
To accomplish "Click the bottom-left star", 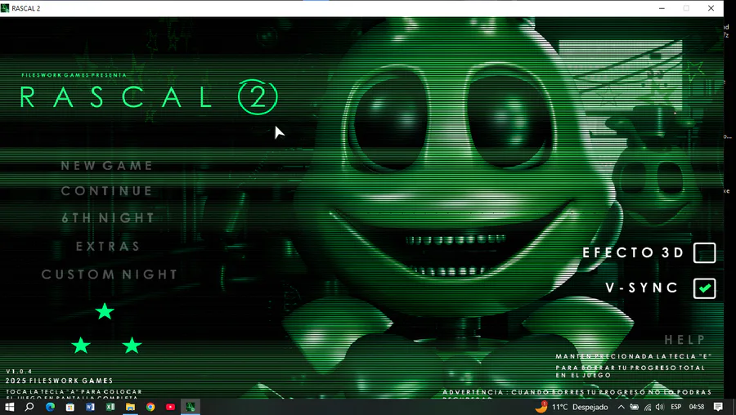I will click(x=81, y=346).
